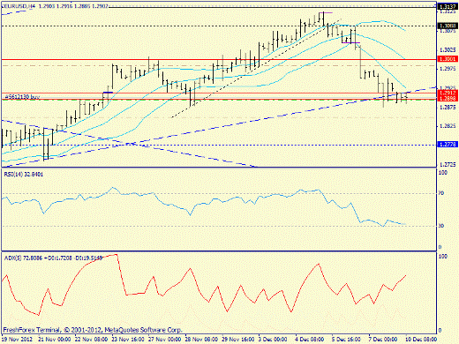Viewport: 459px width, 344px height.
Task: Select the purple marker at the chart's highest bar
Action: 326,12
